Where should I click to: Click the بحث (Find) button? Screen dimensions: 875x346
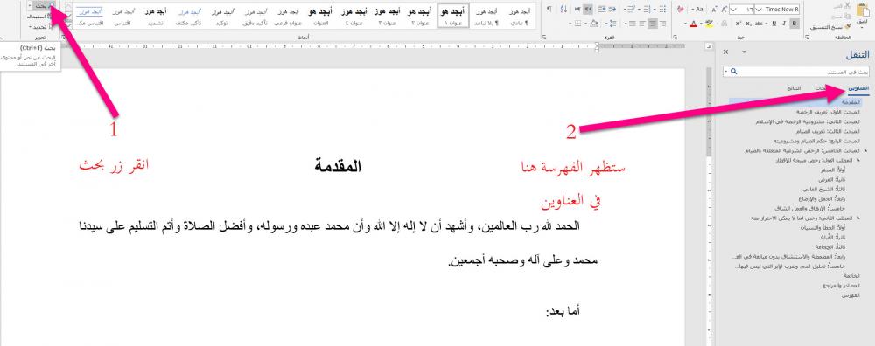pyautogui.click(x=40, y=5)
